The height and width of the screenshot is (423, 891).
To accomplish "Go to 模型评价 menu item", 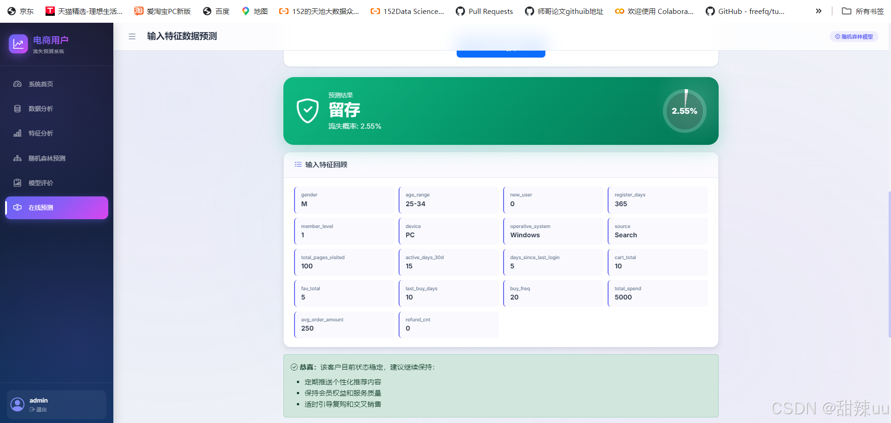I will [x=57, y=183].
